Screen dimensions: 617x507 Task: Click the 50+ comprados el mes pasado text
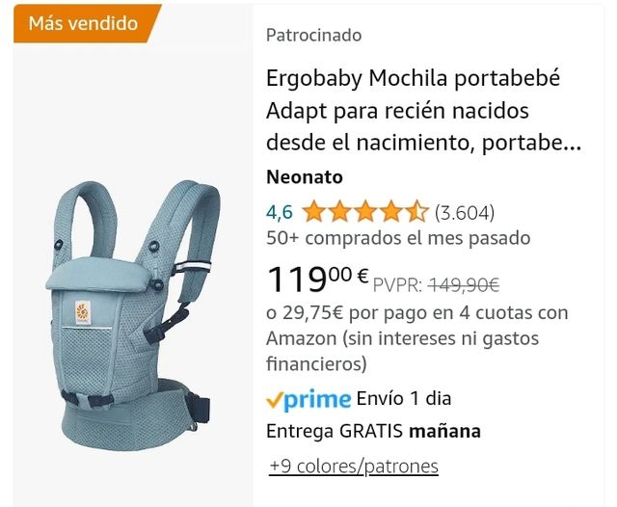click(398, 238)
